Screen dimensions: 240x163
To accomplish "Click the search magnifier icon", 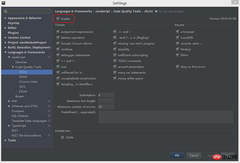I will pos(6,11).
